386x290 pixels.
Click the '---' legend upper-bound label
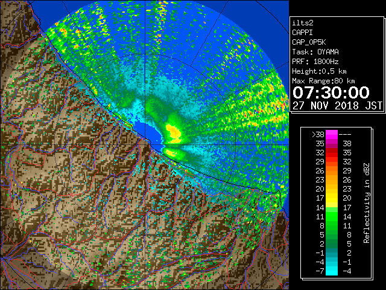[345, 135]
